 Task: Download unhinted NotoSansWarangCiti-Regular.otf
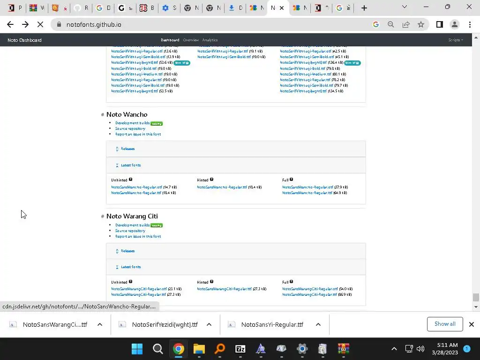click(x=139, y=289)
